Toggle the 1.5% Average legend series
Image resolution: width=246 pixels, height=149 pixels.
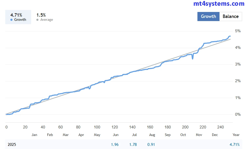click(45, 17)
